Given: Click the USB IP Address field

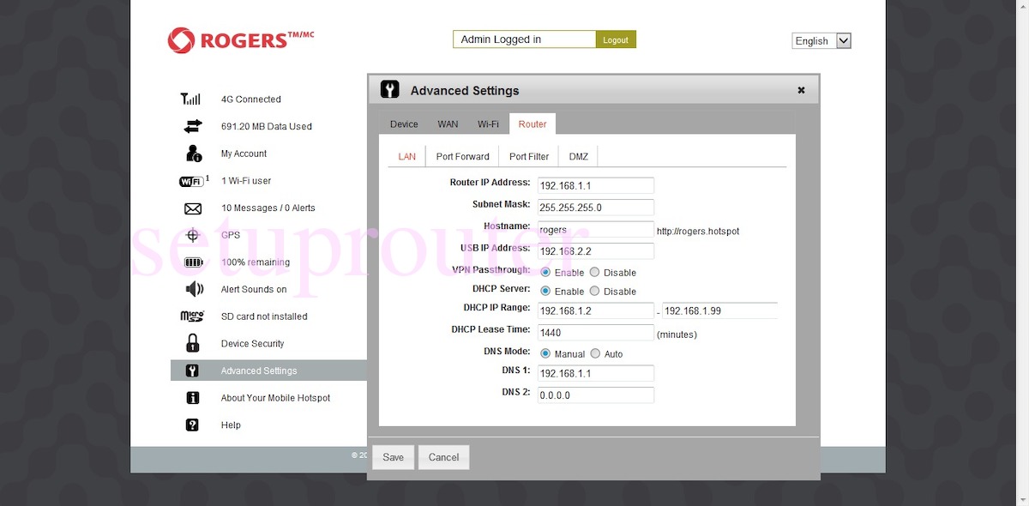Looking at the screenshot, I should [x=596, y=251].
